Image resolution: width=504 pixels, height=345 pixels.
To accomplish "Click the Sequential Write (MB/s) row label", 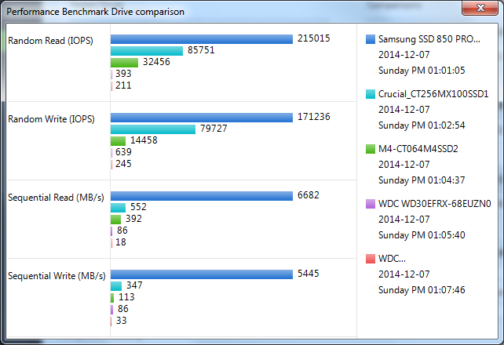I will click(x=57, y=276).
